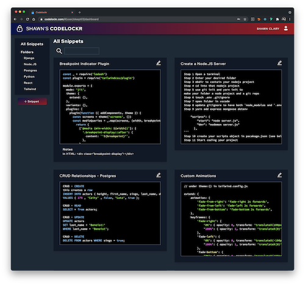Open the Tailwind folder

[30, 89]
